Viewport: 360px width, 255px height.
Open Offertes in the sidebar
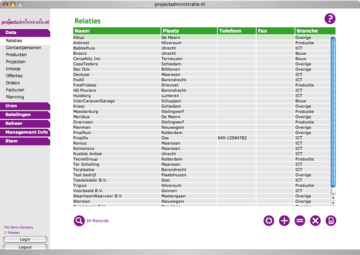tap(14, 76)
